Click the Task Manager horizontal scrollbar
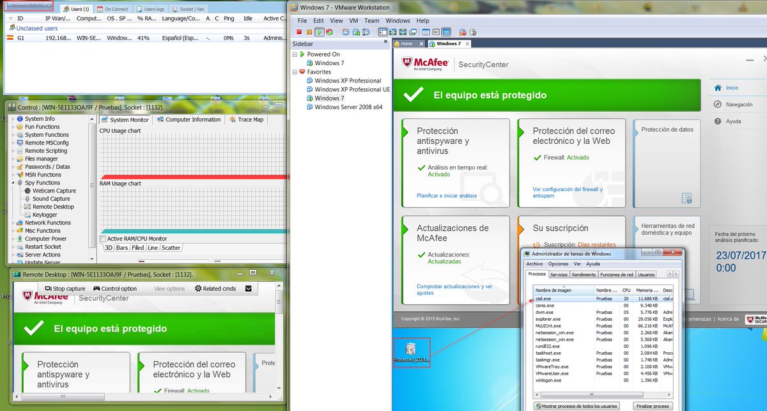This screenshot has width=767, height=411. (603, 393)
